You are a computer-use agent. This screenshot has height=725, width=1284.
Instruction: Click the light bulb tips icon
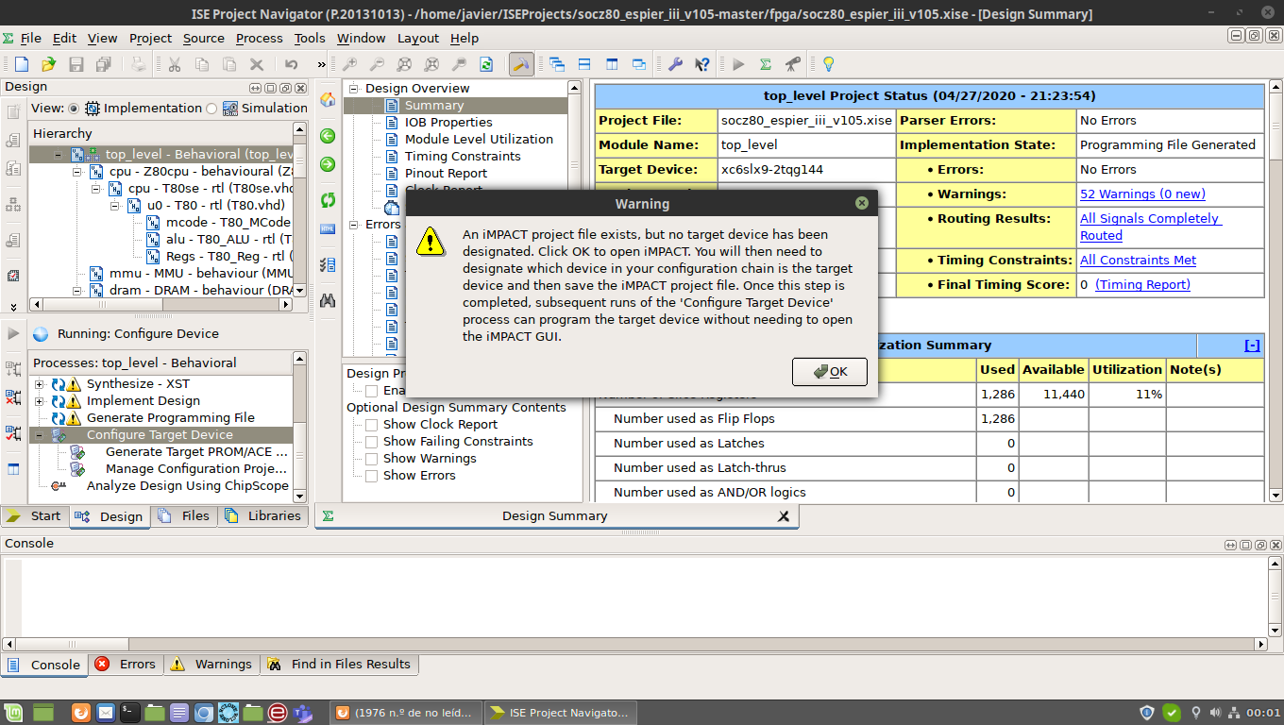(828, 64)
